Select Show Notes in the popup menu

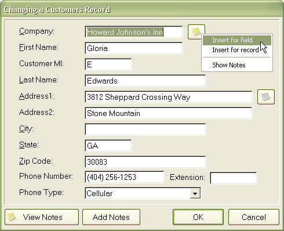pyautogui.click(x=237, y=65)
